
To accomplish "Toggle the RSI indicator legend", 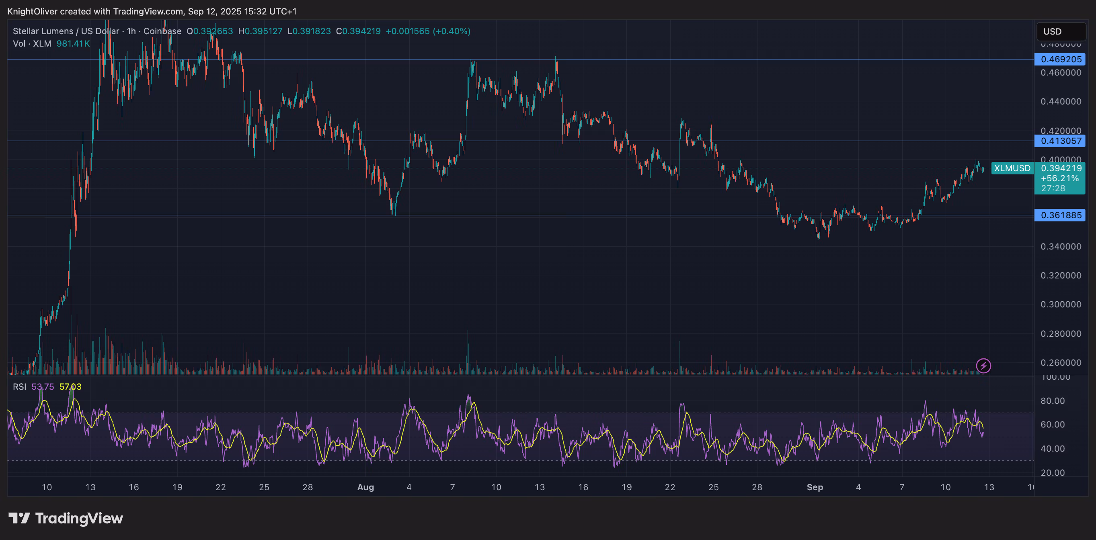I will (20, 387).
